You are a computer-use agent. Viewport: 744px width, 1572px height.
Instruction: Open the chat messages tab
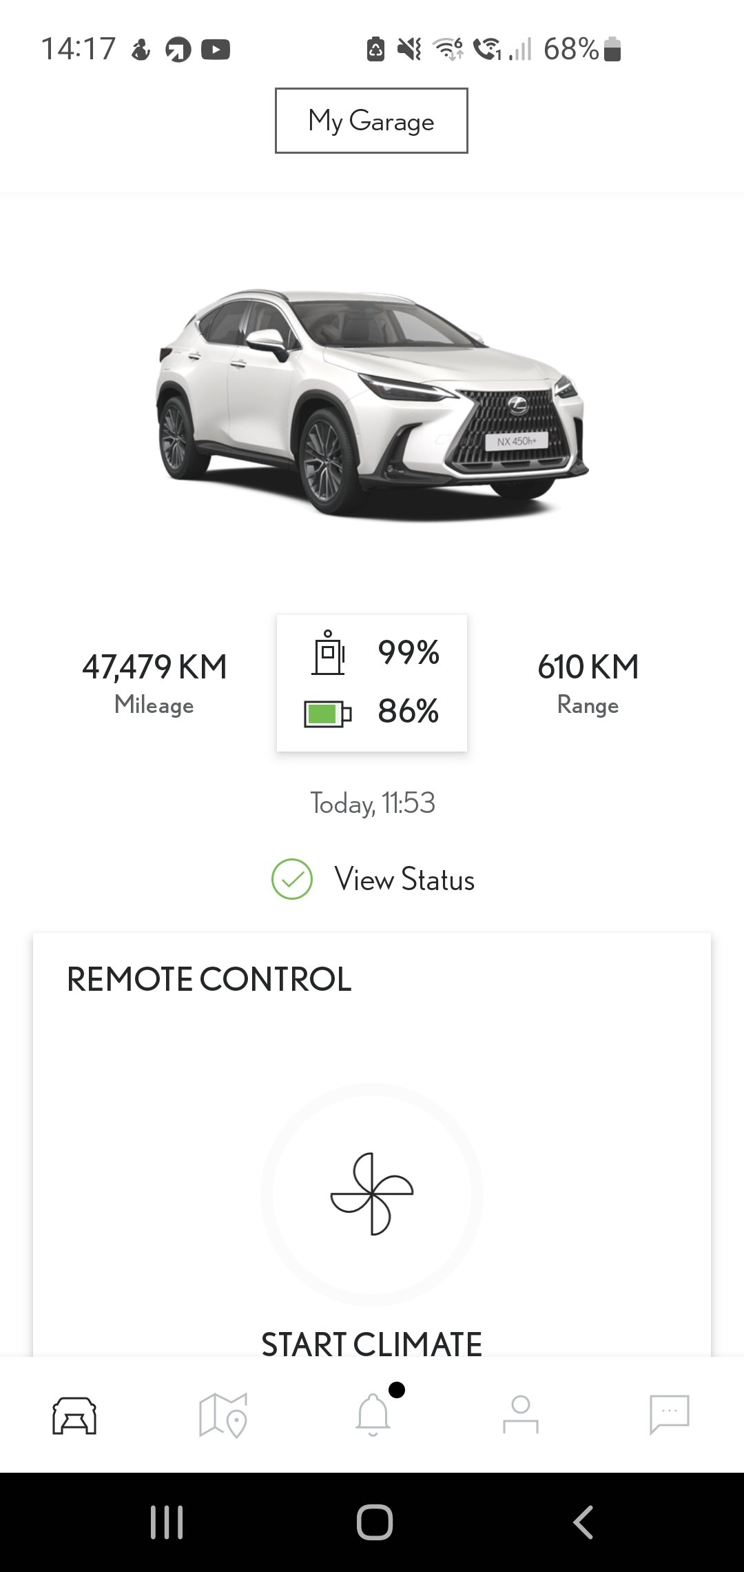pyautogui.click(x=669, y=1415)
